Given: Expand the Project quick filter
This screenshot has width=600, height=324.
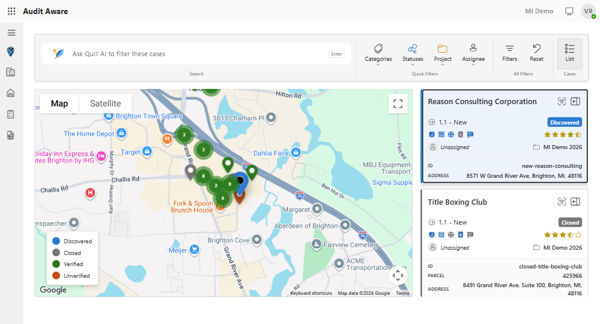Looking at the screenshot, I should [443, 54].
